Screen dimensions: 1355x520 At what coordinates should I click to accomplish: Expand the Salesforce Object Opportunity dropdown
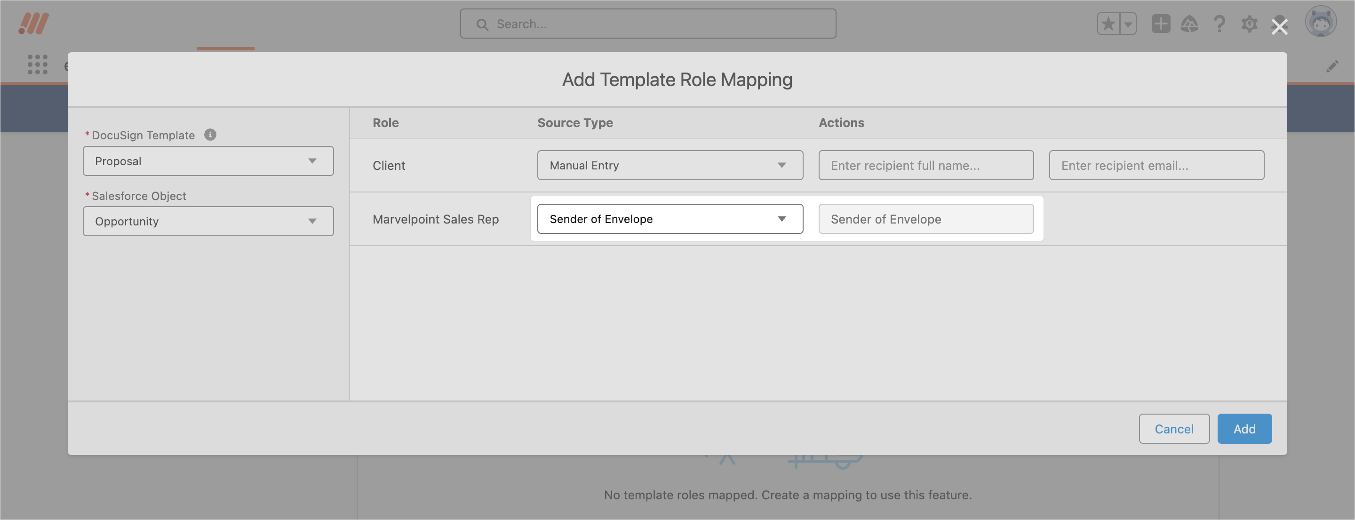tap(208, 221)
